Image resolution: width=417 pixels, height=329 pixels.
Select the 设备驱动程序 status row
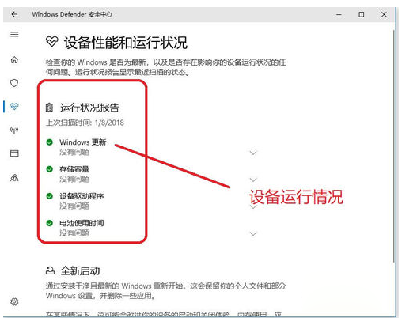click(x=152, y=201)
